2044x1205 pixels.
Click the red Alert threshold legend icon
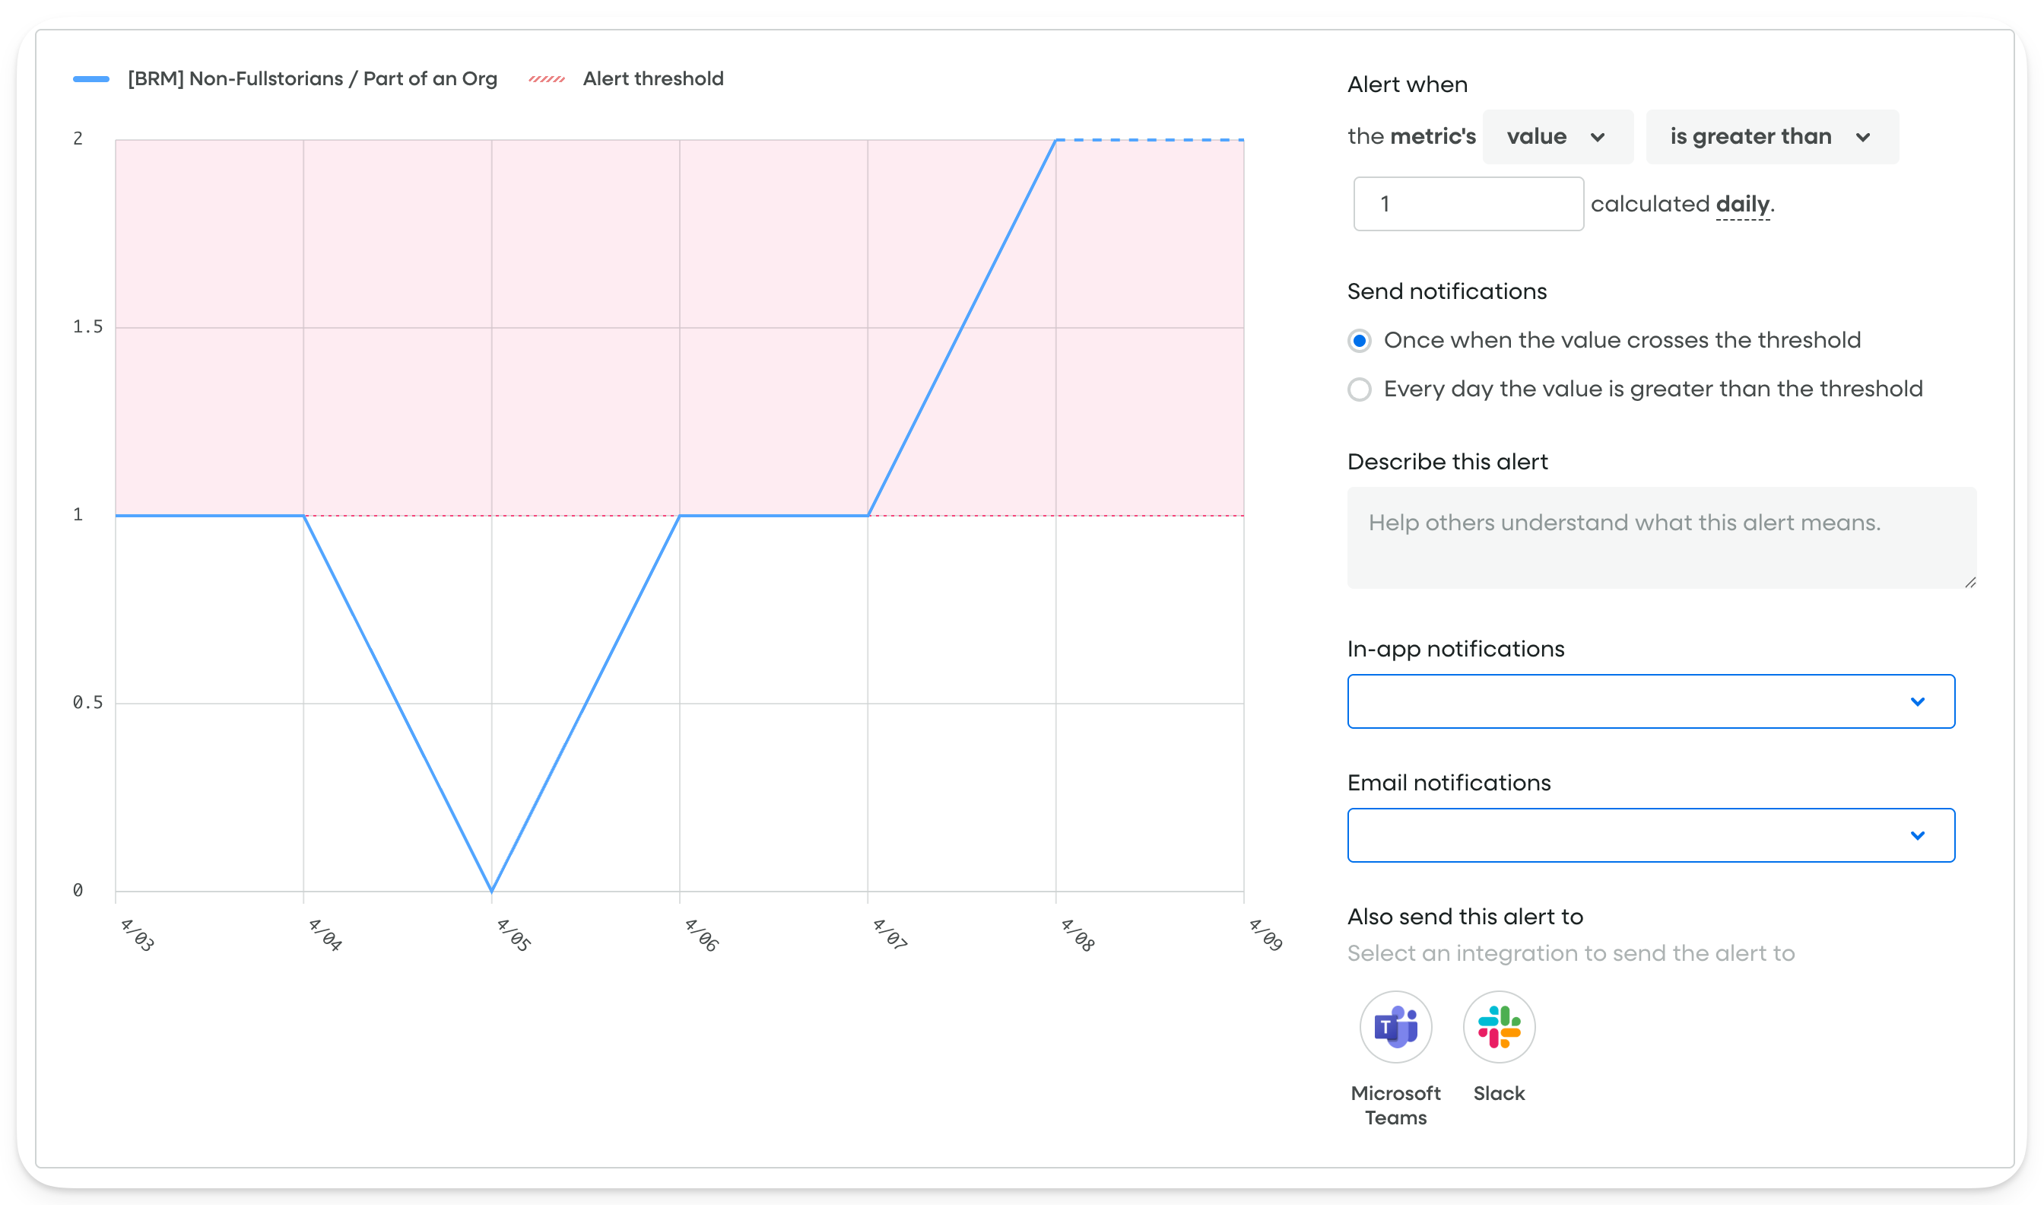546,79
